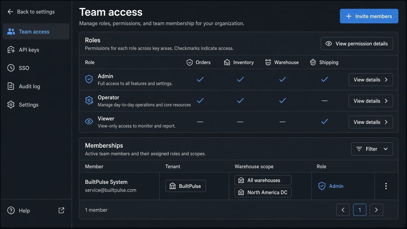
Task: Select page 1 in pagination
Action: (x=360, y=210)
